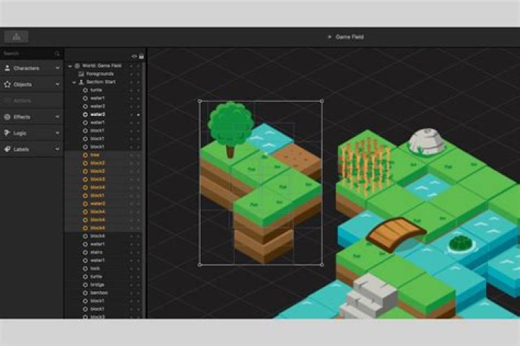Toggle the eye visibility column header
Image resolution: width=520 pixels, height=346 pixels.
134,56
